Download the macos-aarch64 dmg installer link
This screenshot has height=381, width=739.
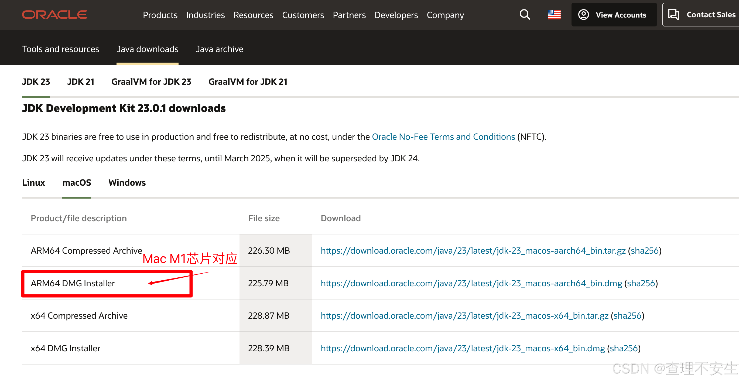pyautogui.click(x=471, y=283)
